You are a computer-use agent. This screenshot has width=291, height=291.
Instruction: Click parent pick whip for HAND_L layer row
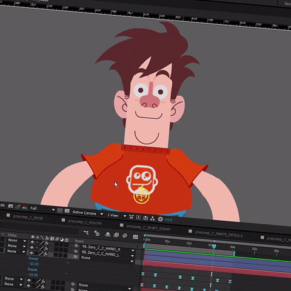tap(76, 251)
